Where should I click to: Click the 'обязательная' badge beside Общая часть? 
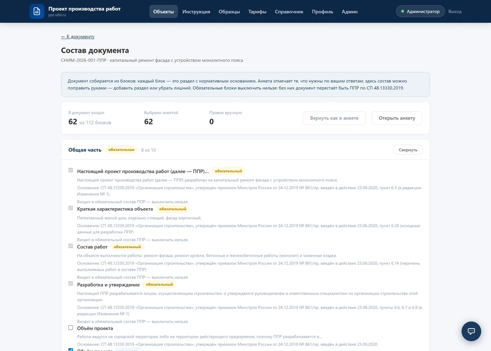[x=121, y=150]
